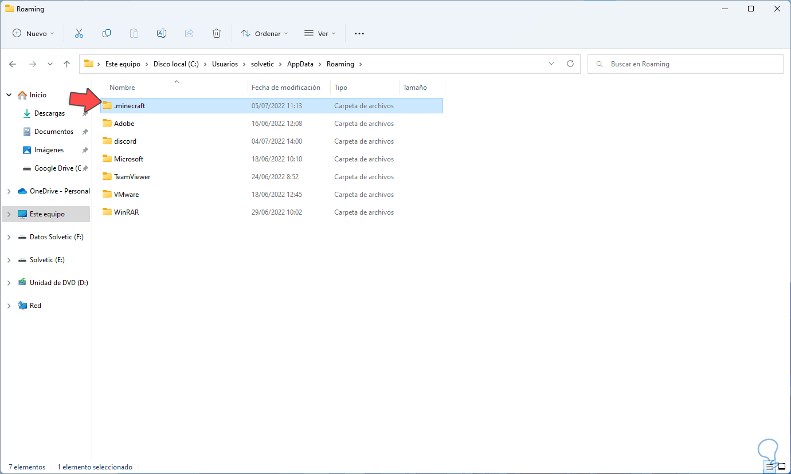Viewport: 791px width, 474px height.
Task: Click the Paste clipboard icon
Action: click(x=134, y=33)
